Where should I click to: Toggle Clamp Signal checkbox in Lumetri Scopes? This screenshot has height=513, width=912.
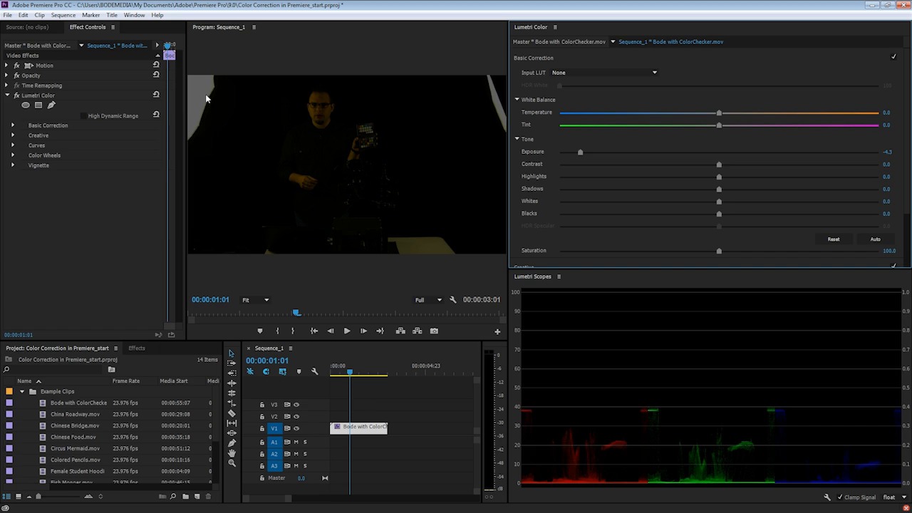pyautogui.click(x=841, y=497)
